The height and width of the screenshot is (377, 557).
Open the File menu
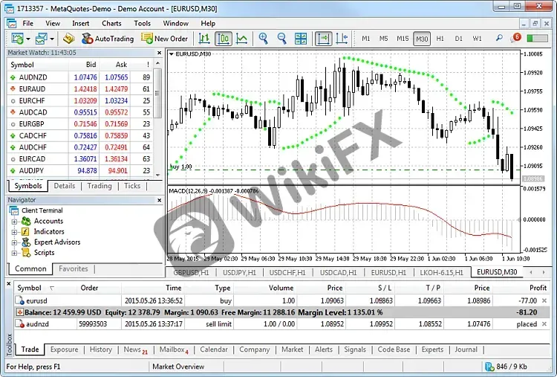point(27,24)
